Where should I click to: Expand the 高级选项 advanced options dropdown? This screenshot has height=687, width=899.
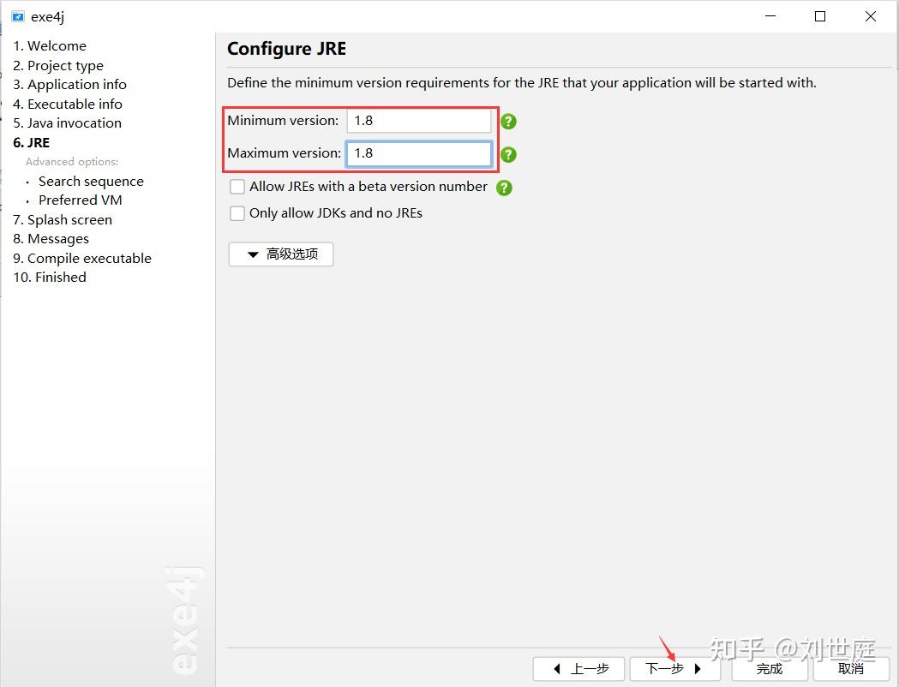click(x=281, y=254)
